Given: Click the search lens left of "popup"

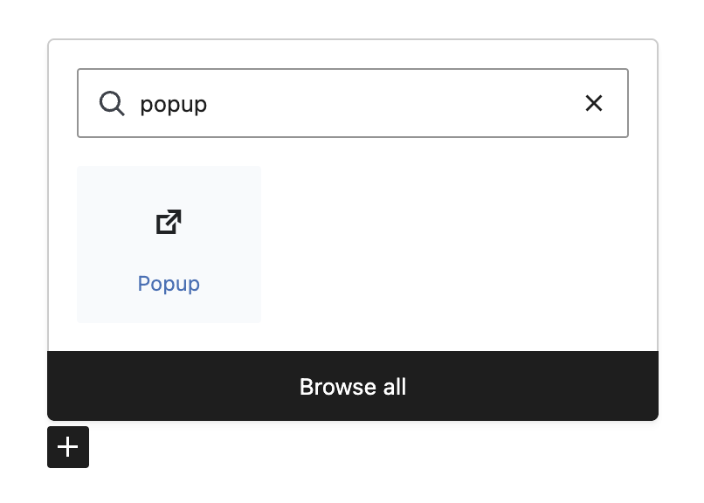Looking at the screenshot, I should [112, 104].
